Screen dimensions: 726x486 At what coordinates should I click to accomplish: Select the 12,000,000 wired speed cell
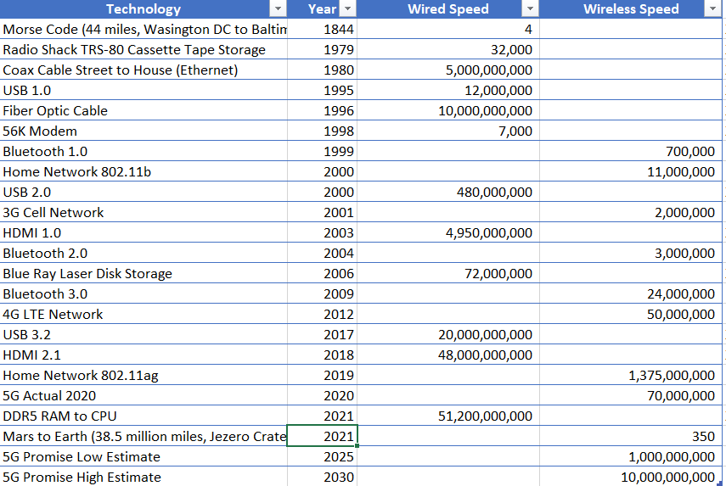click(448, 90)
